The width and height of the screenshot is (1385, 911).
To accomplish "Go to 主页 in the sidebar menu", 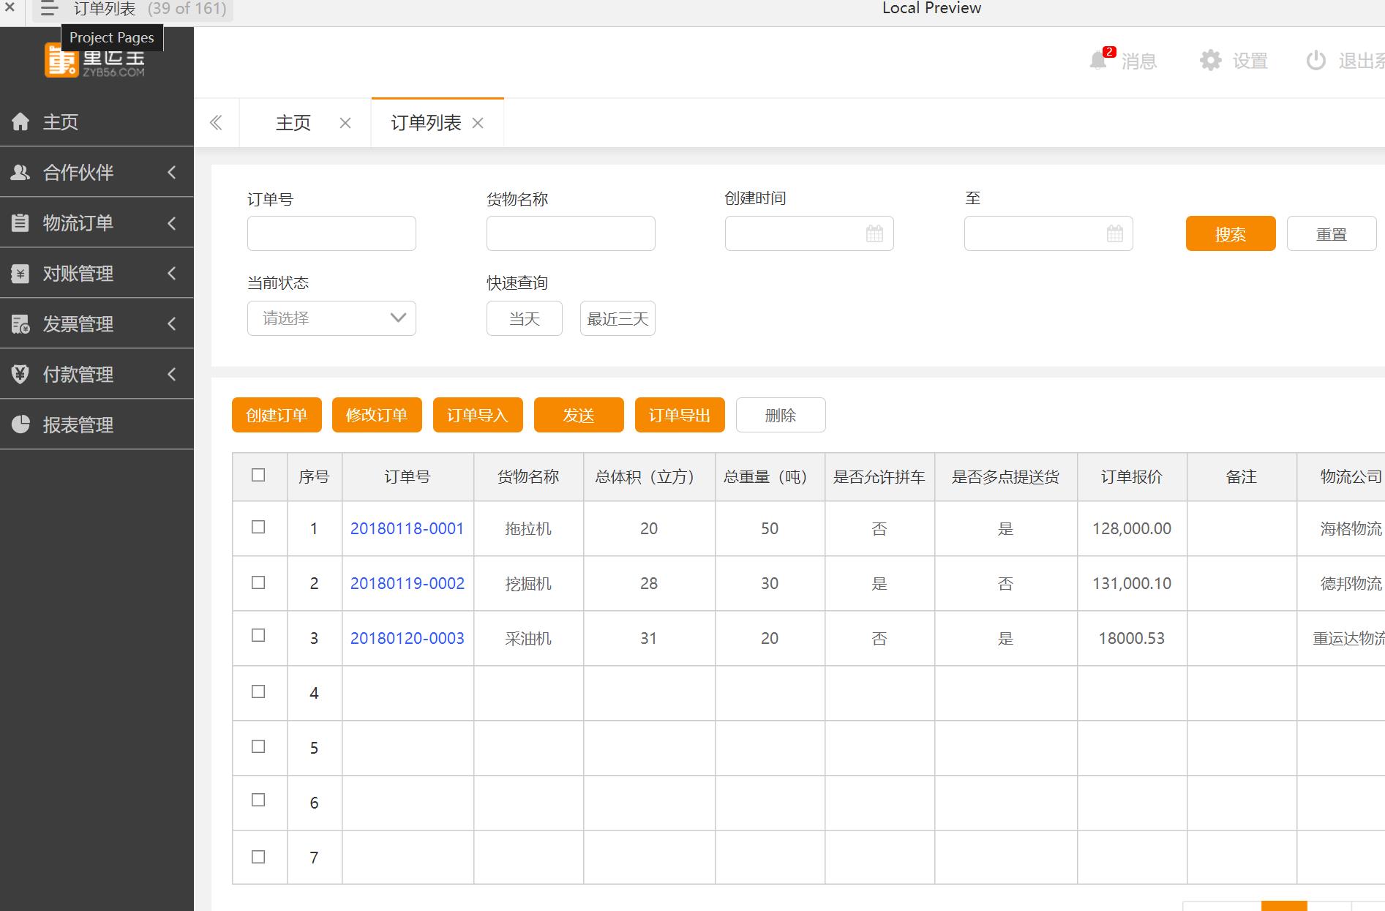I will [x=97, y=121].
